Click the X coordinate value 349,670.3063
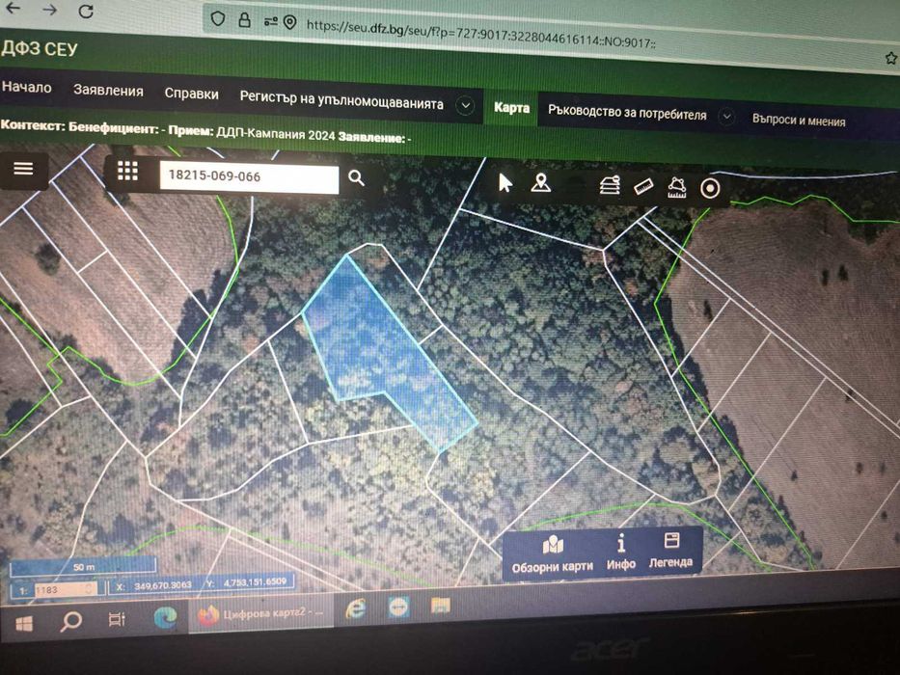This screenshot has width=900, height=675. point(162,586)
